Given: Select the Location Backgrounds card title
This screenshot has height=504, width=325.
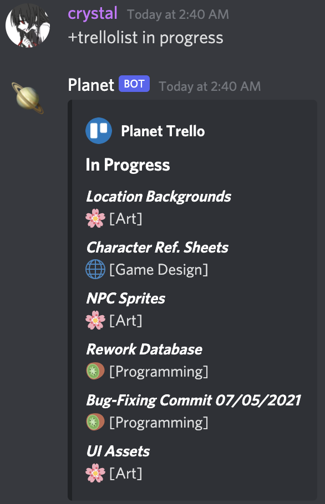Looking at the screenshot, I should [158, 196].
